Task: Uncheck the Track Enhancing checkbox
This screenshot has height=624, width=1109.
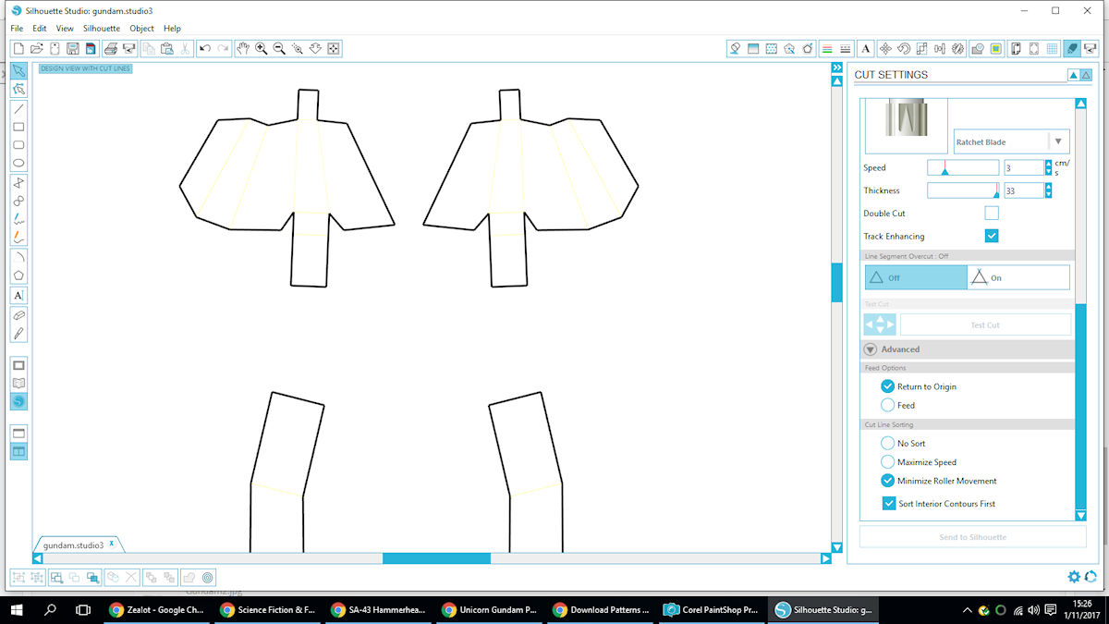Action: [x=992, y=236]
